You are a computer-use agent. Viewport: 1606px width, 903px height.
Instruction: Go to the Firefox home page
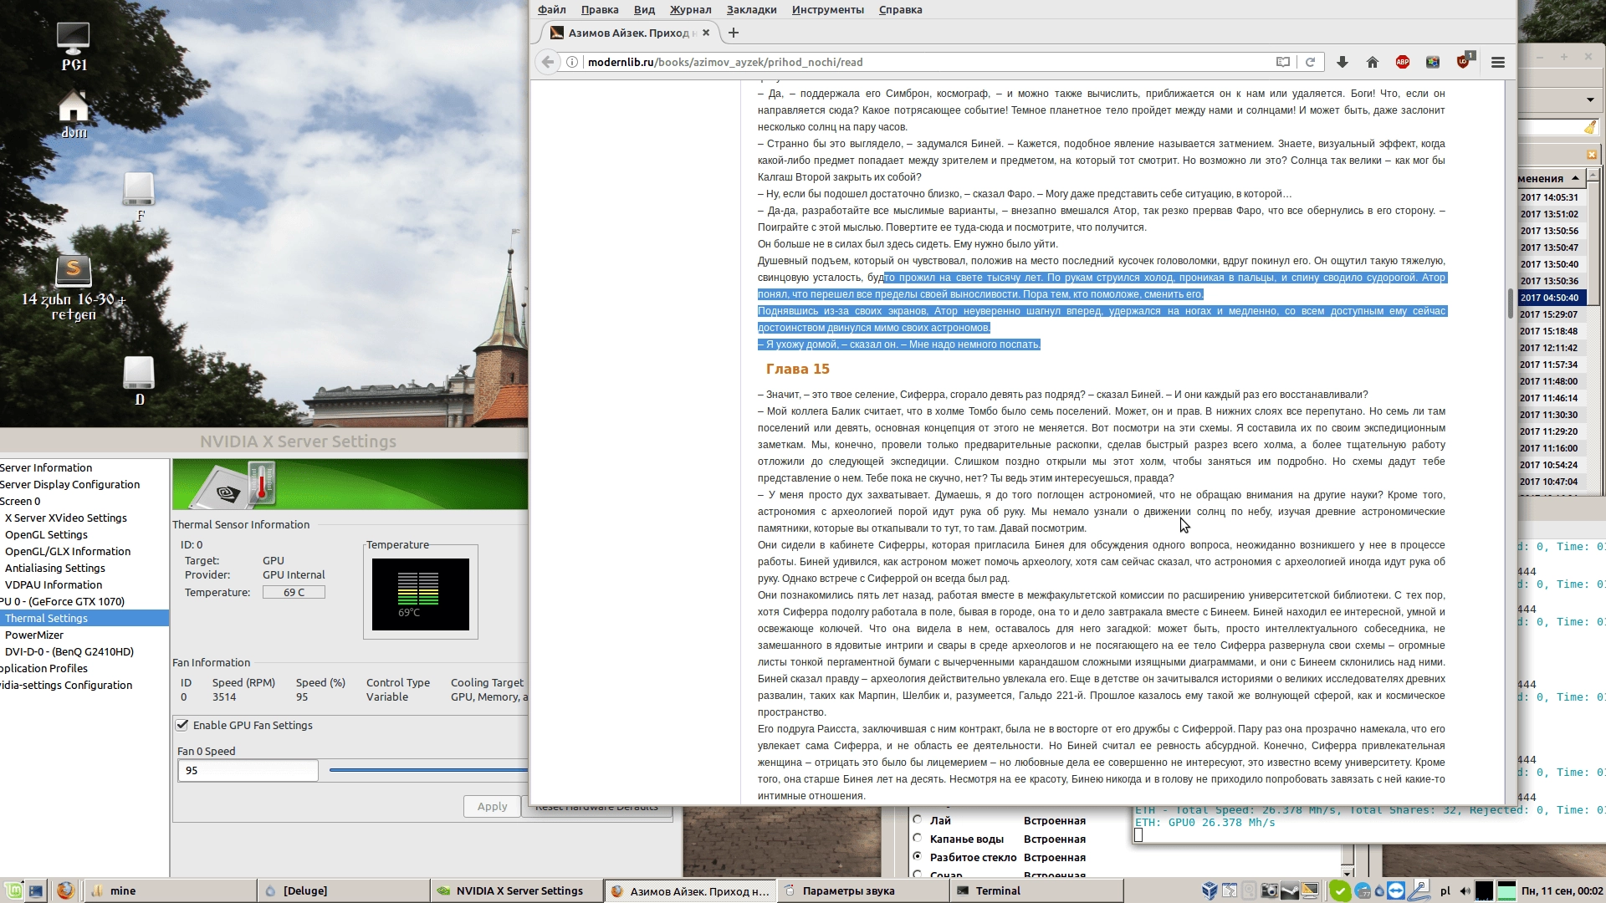(1372, 62)
